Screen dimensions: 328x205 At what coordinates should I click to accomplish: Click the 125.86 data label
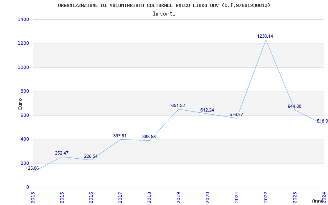32,168
